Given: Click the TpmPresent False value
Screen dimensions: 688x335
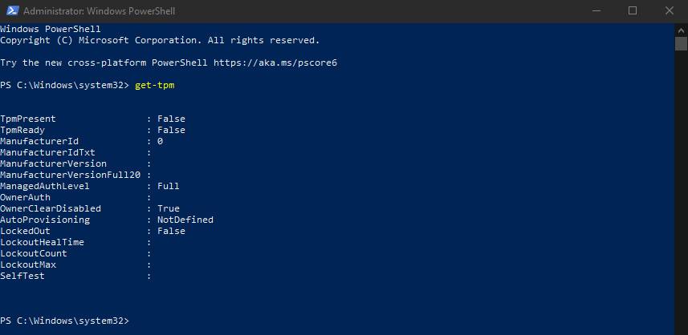Looking at the screenshot, I should (171, 119).
